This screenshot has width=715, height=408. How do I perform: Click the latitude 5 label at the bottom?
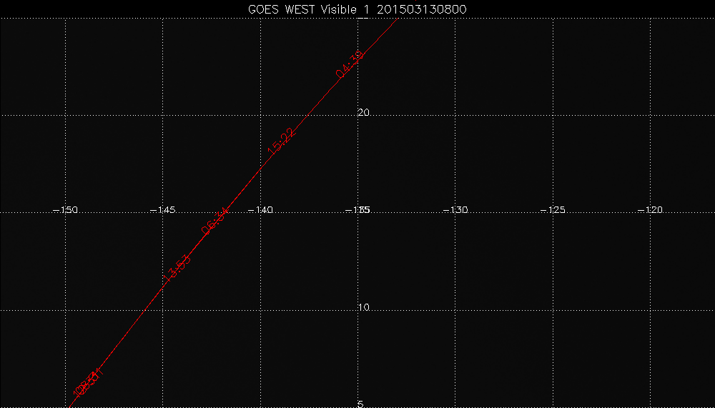tap(360, 404)
